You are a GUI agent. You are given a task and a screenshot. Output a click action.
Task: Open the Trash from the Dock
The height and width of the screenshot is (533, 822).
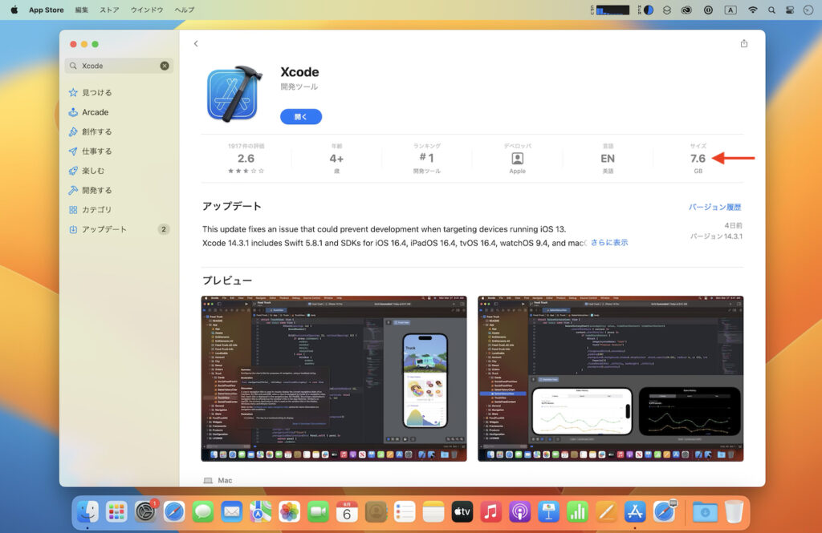734,512
